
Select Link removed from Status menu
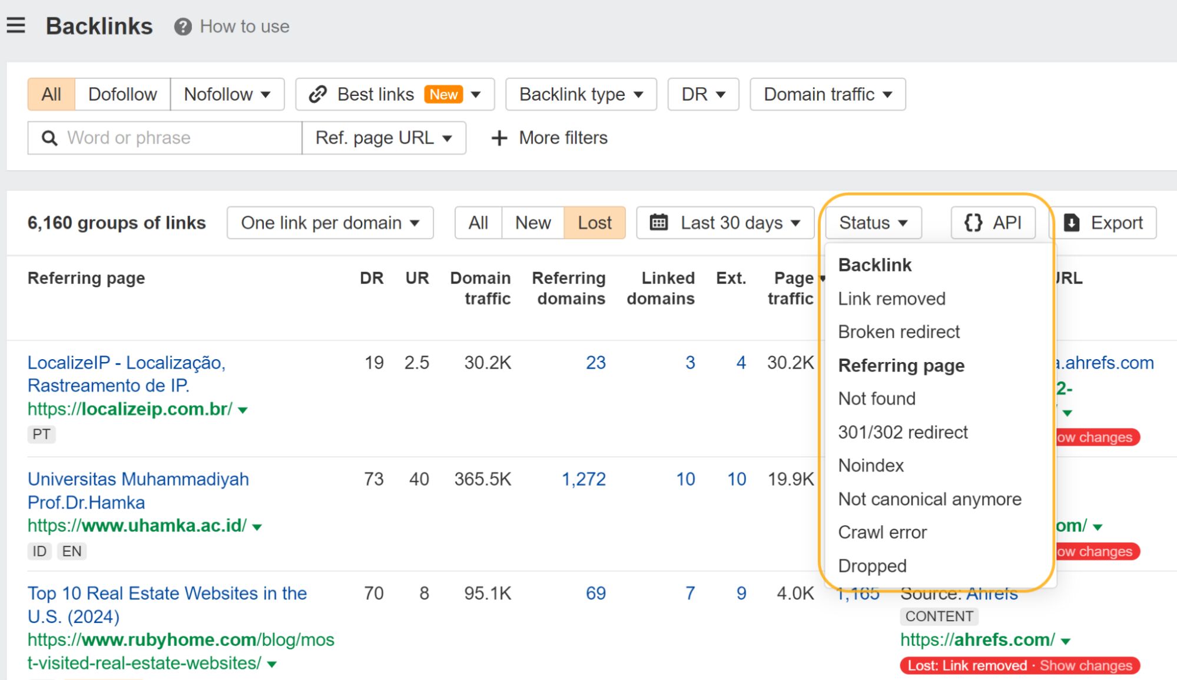pyautogui.click(x=892, y=298)
